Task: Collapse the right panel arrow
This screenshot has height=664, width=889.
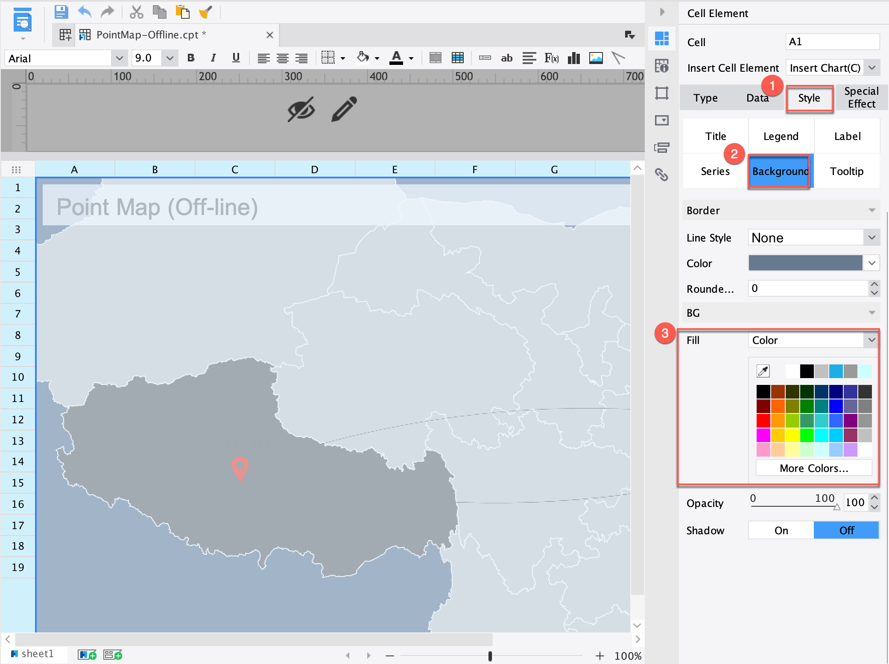Action: click(662, 12)
